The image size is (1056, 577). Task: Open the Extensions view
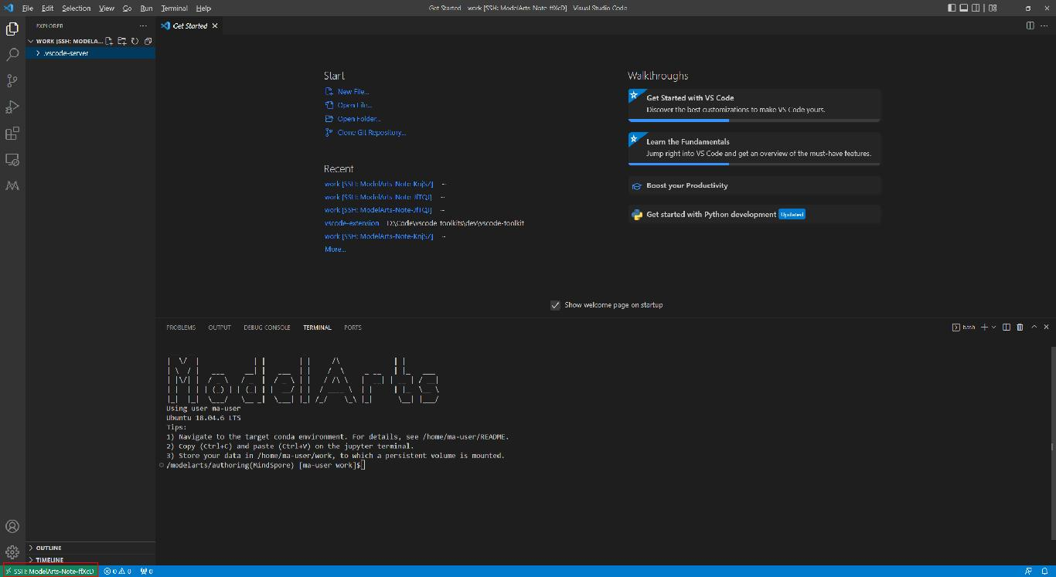coord(12,134)
